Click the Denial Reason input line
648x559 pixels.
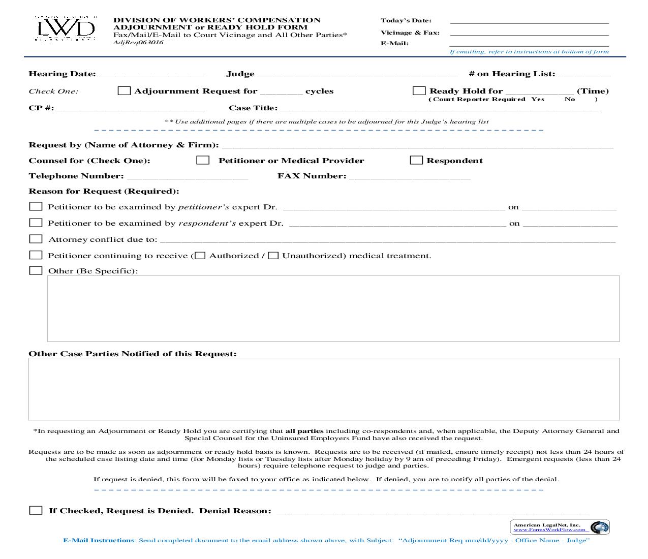click(x=432, y=511)
